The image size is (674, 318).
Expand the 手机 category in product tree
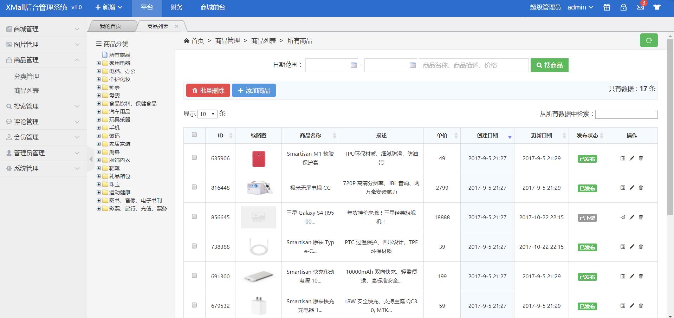point(98,128)
